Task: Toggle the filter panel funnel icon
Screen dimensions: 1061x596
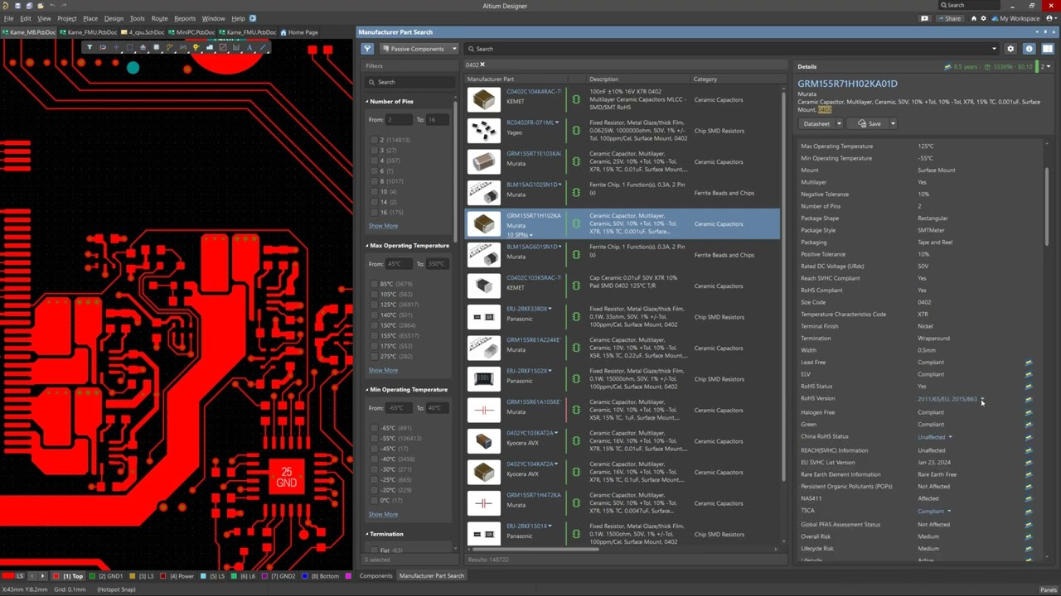Action: (x=367, y=49)
